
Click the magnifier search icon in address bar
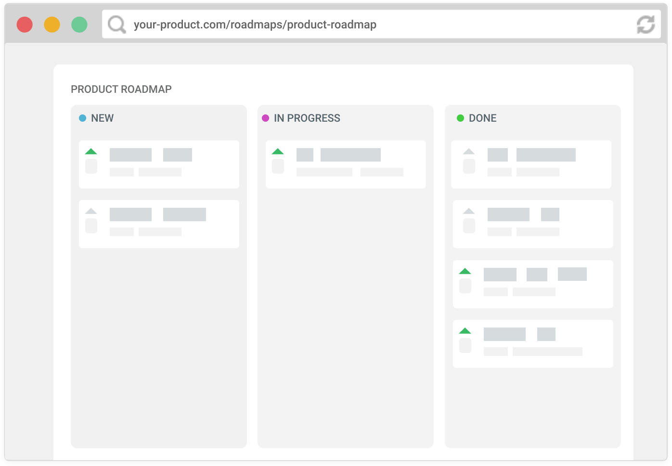click(x=117, y=24)
